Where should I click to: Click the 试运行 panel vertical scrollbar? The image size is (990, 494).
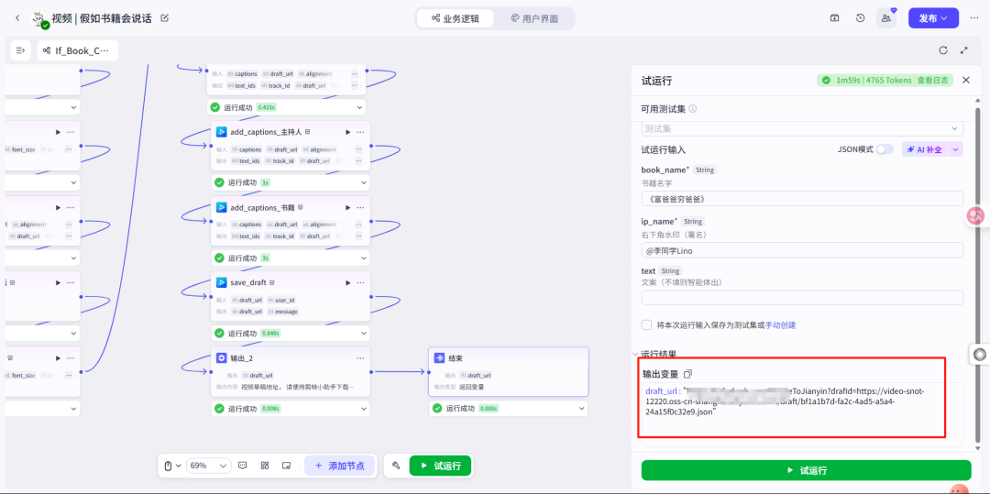click(979, 274)
